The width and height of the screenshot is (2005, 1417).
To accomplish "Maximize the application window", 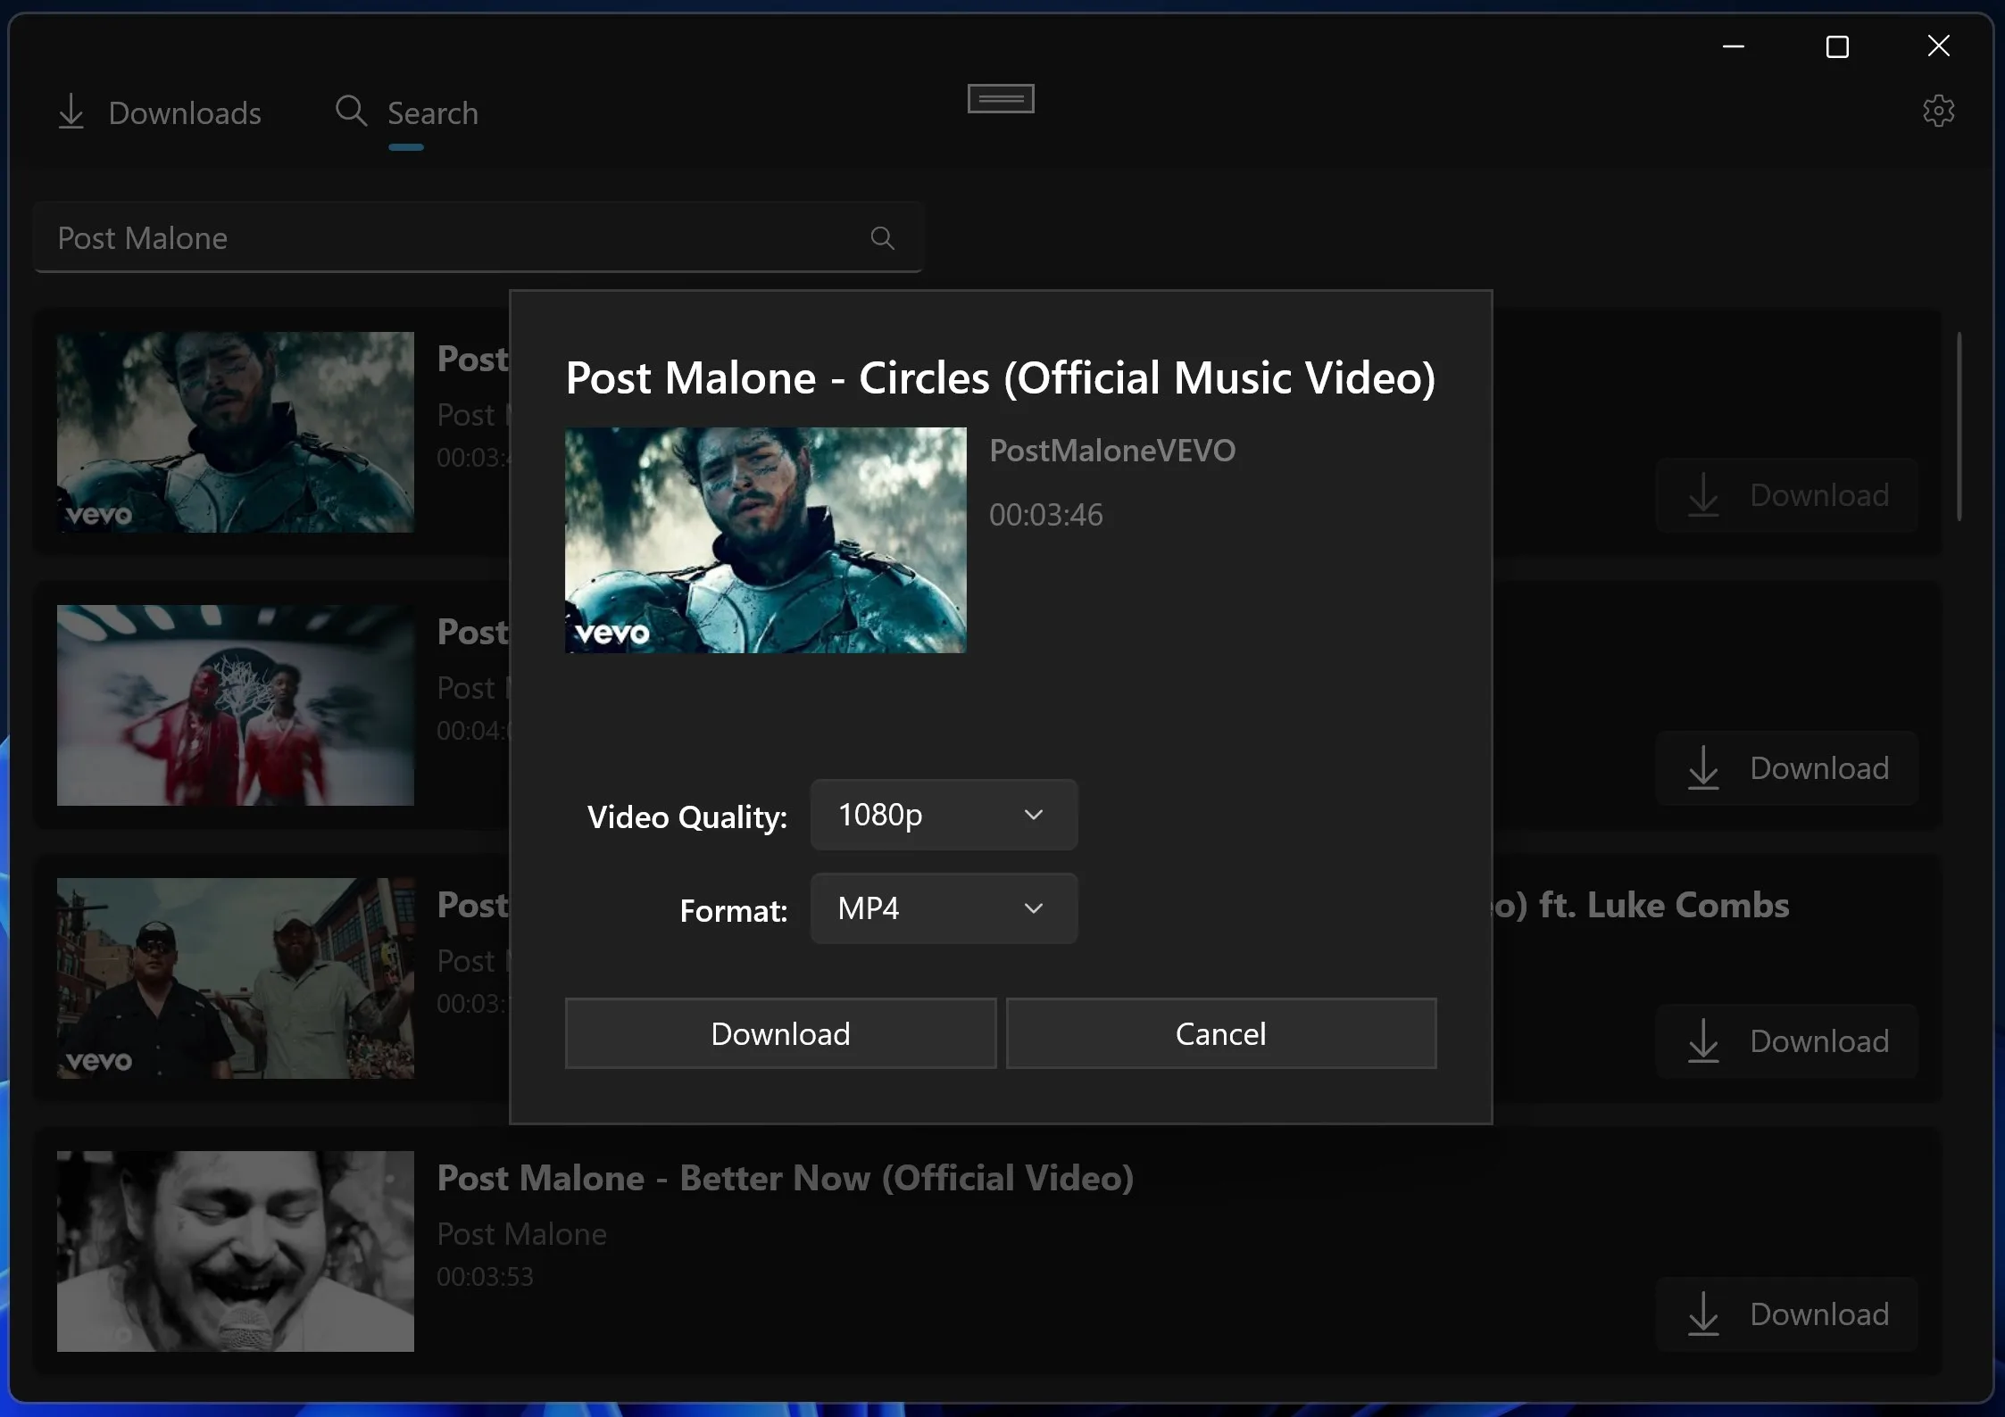I will [x=1837, y=46].
